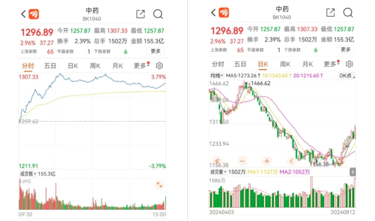Viewport: 375px width, 221px height.
Task: Tap the back arrow in left panel
Action: pos(23,14)
